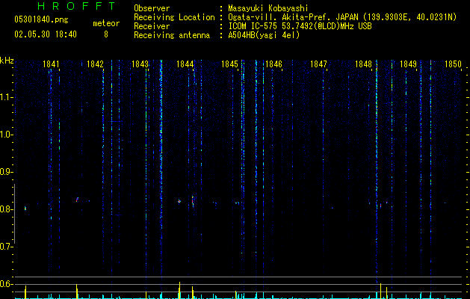Click the Receiving antenna label

172,35
